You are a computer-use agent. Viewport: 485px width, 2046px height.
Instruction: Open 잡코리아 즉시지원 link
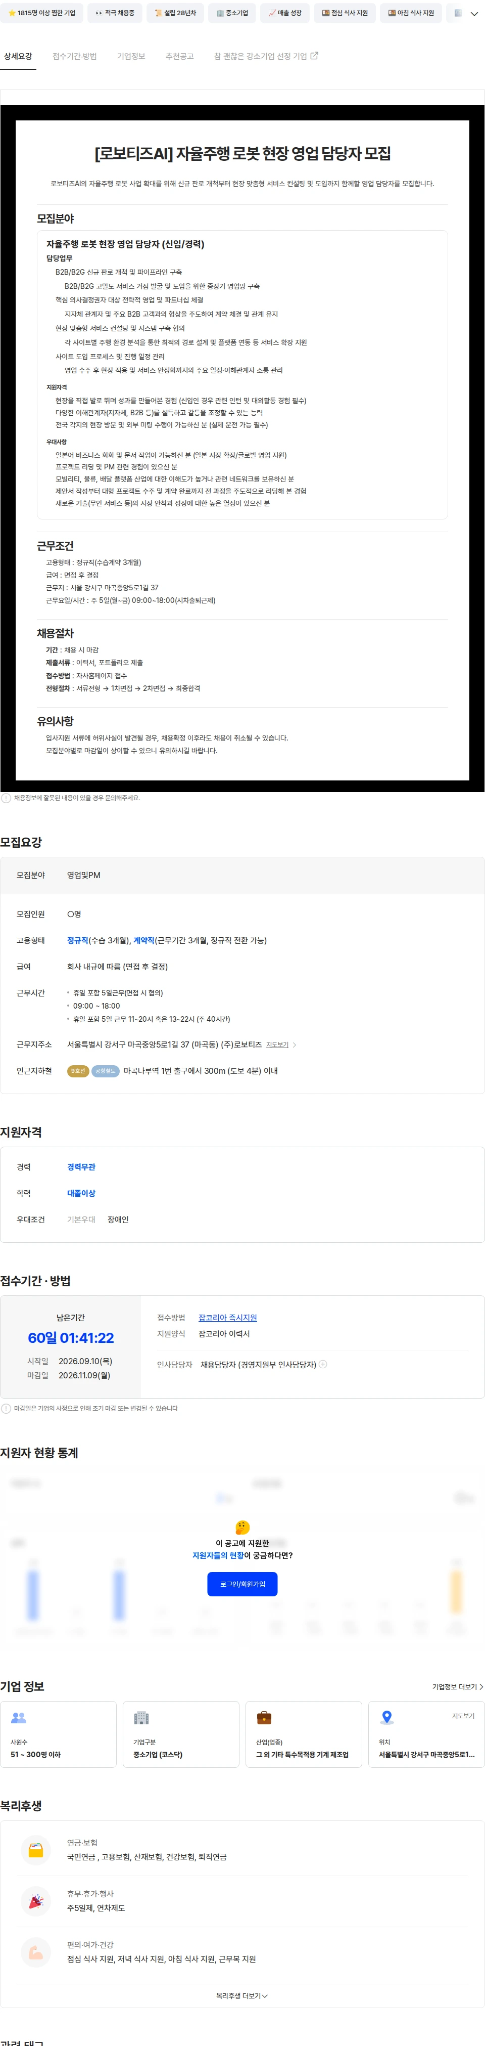[x=228, y=1318]
